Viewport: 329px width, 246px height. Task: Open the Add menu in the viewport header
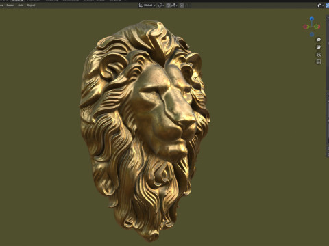tap(21, 5)
